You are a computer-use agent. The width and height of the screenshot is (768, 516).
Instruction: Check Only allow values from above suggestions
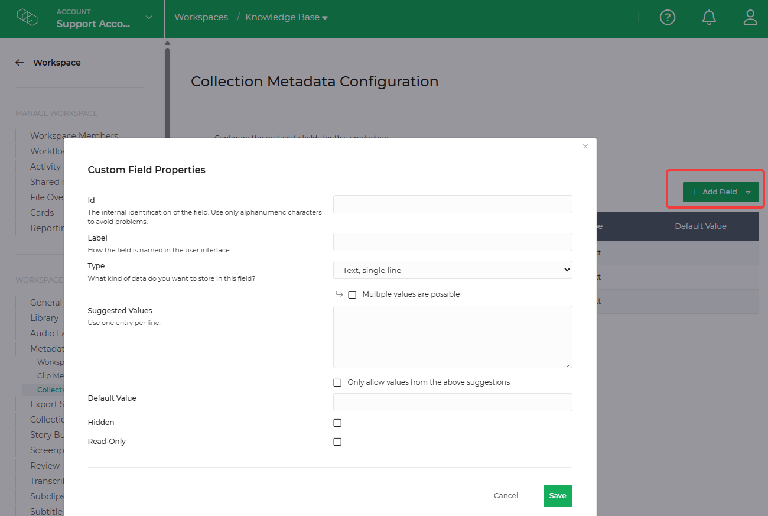click(x=337, y=383)
